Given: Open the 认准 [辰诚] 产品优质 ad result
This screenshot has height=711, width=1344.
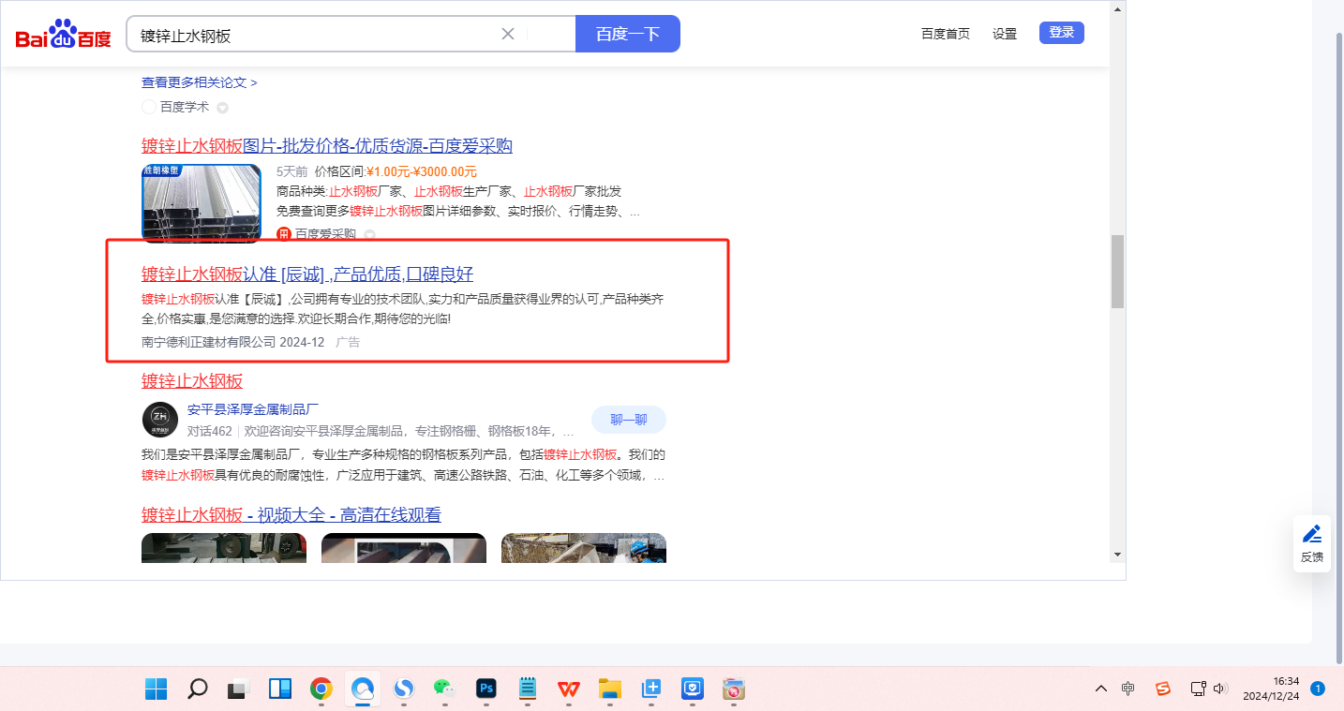Looking at the screenshot, I should click(x=307, y=274).
